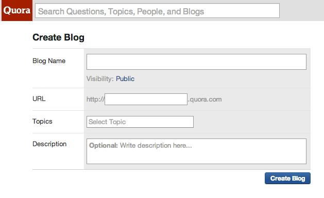Open the Select Topic field

pos(140,122)
